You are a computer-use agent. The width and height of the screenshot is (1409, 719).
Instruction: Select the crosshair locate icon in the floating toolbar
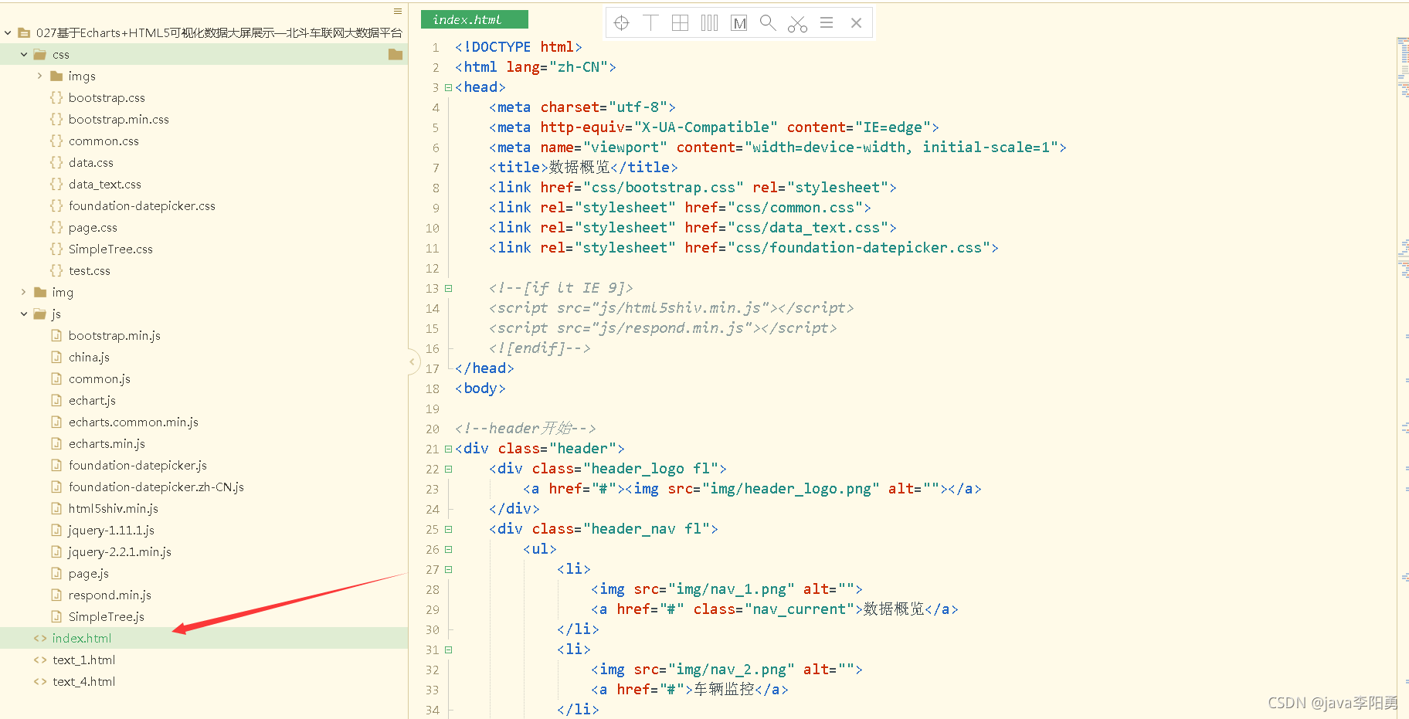tap(621, 22)
